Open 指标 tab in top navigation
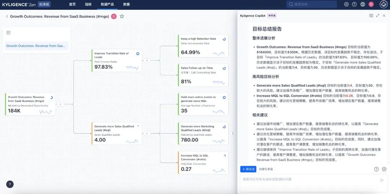 [x=88, y=4]
